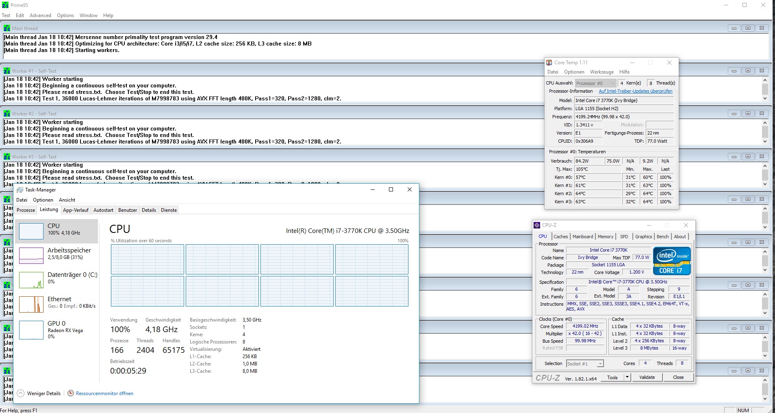
Task: Click the Core Temp VID value 1.3411 v
Action: click(588, 125)
